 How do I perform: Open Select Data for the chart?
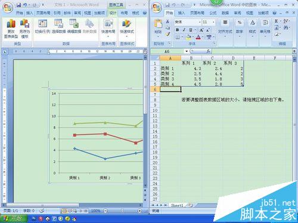coord(58,26)
